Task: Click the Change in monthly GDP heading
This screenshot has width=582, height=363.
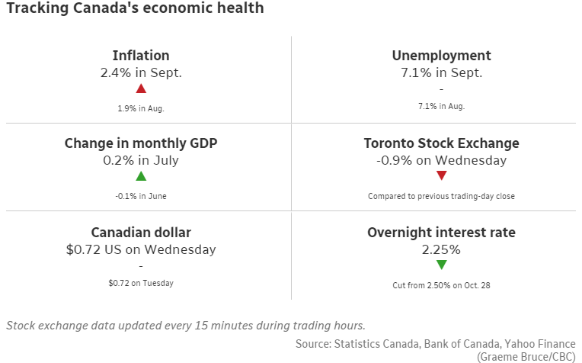Action: point(141,143)
